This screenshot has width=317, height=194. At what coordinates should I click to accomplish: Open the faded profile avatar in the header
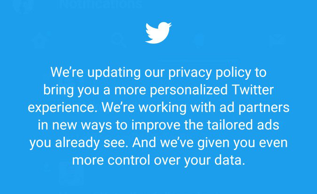coord(23,6)
